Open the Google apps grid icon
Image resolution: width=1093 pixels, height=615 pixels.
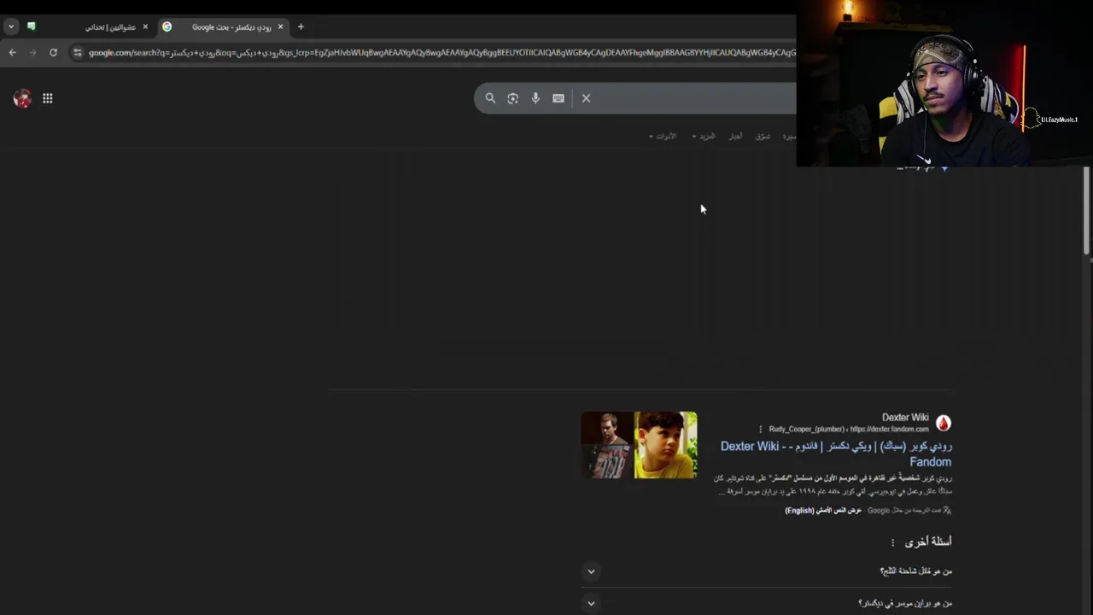click(48, 98)
